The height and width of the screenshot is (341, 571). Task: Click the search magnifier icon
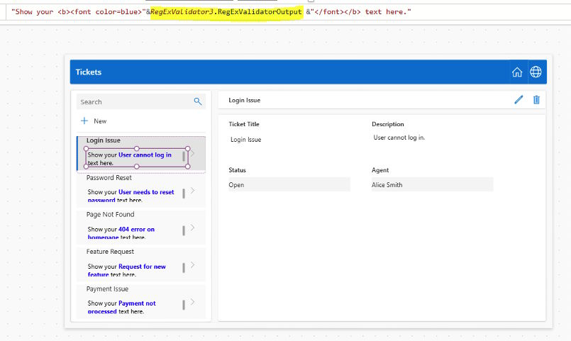tap(197, 101)
